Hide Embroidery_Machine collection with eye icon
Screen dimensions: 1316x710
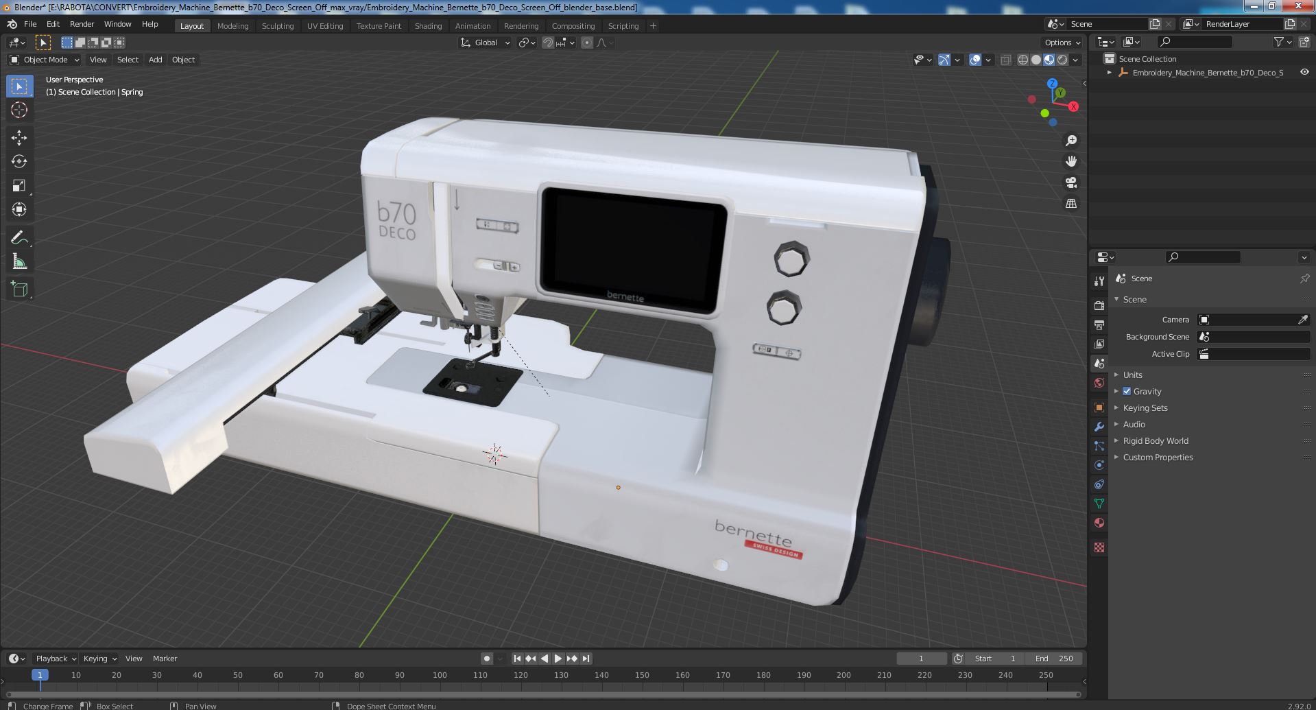(x=1304, y=72)
